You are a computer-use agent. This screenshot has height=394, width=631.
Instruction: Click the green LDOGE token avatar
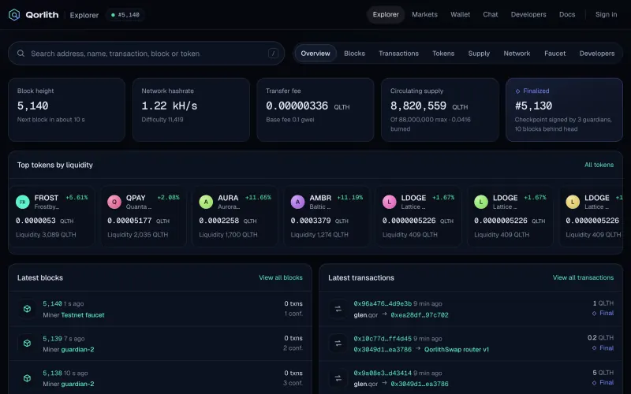pyautogui.click(x=481, y=202)
